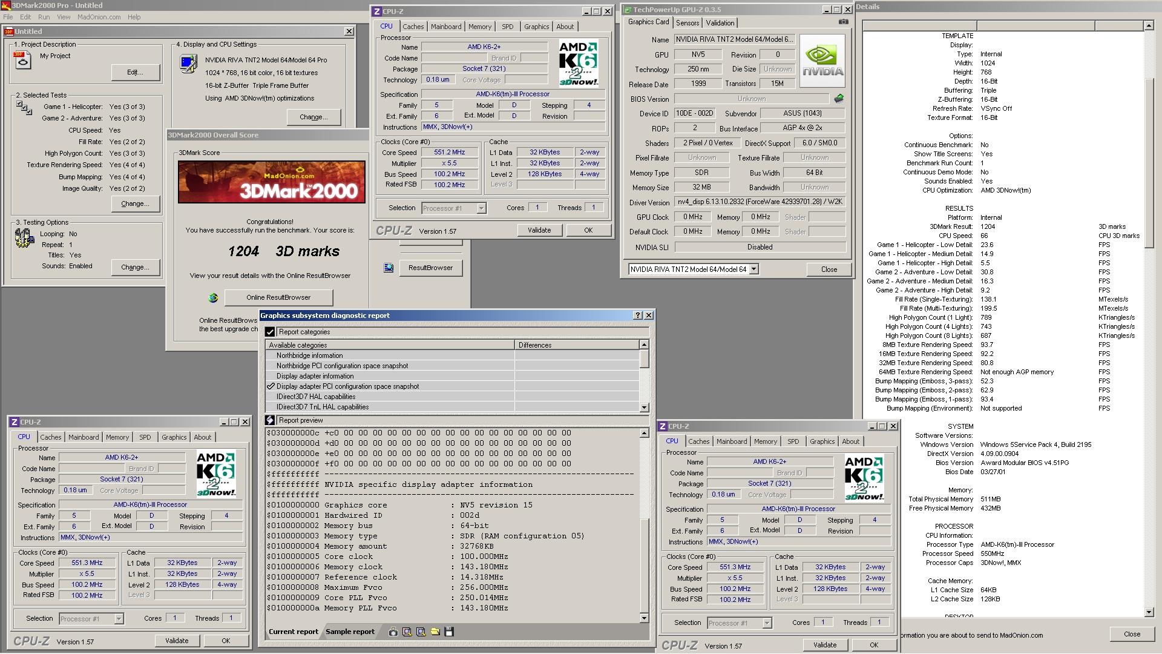Switch to Validation tab in GPU-Z
This screenshot has width=1162, height=654.
tap(720, 23)
